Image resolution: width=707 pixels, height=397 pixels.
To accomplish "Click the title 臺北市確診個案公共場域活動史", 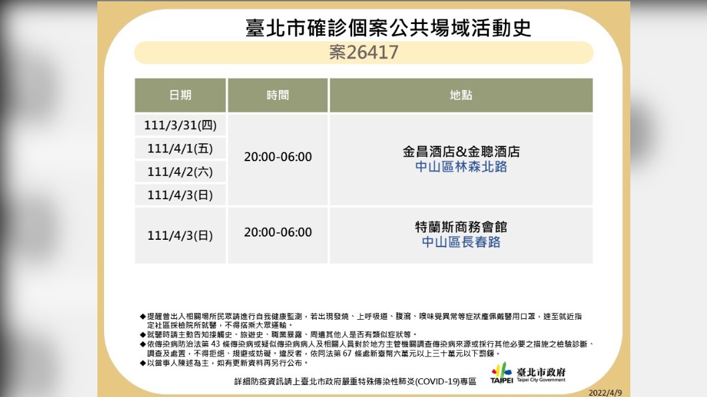I will pyautogui.click(x=388, y=28).
